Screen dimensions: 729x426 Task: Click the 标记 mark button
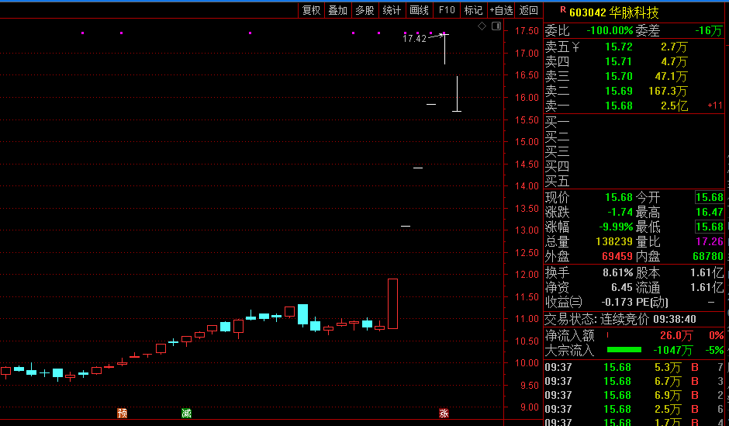coord(474,10)
